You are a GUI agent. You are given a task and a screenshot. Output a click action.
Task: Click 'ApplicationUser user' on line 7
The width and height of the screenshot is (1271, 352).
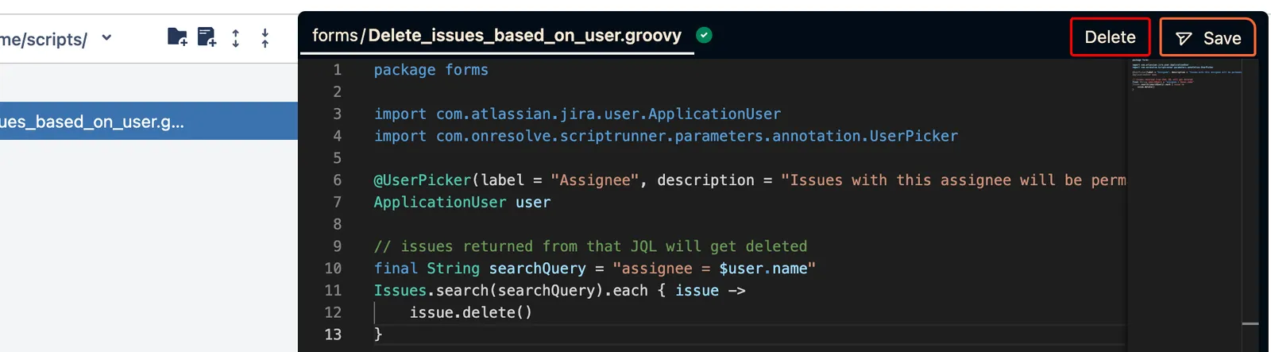pos(462,203)
